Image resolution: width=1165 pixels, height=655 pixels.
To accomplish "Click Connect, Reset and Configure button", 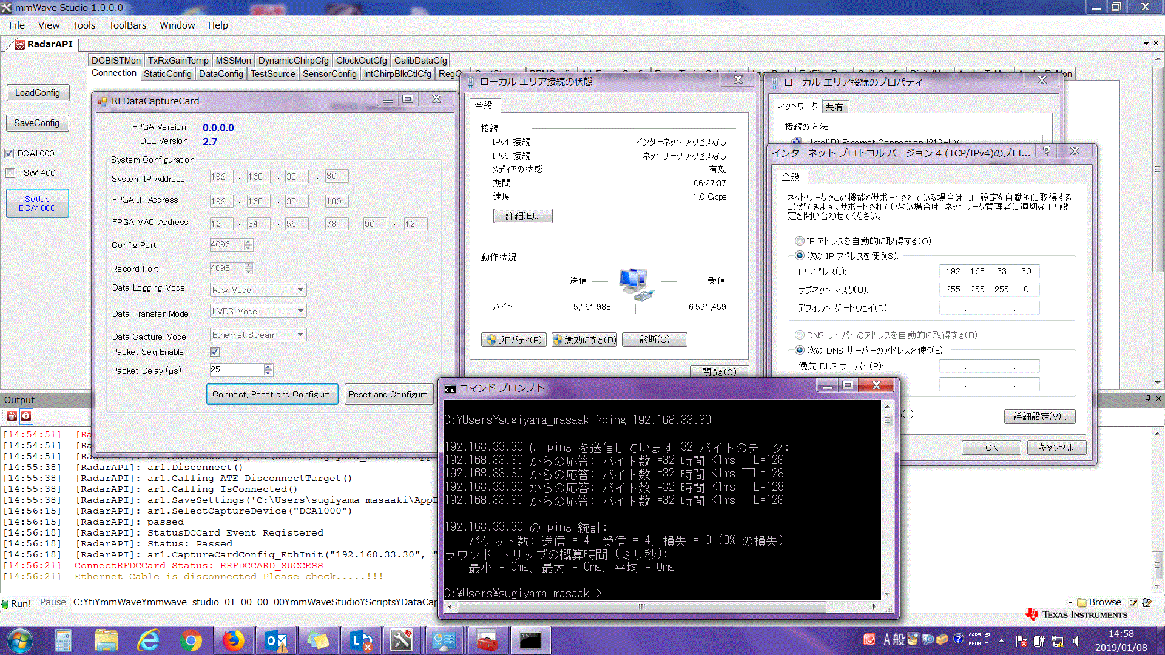I will pyautogui.click(x=271, y=394).
